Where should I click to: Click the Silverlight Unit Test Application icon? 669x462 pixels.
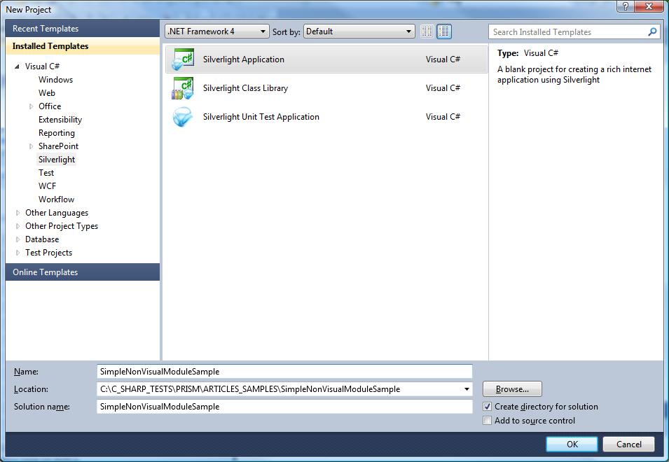(x=183, y=117)
